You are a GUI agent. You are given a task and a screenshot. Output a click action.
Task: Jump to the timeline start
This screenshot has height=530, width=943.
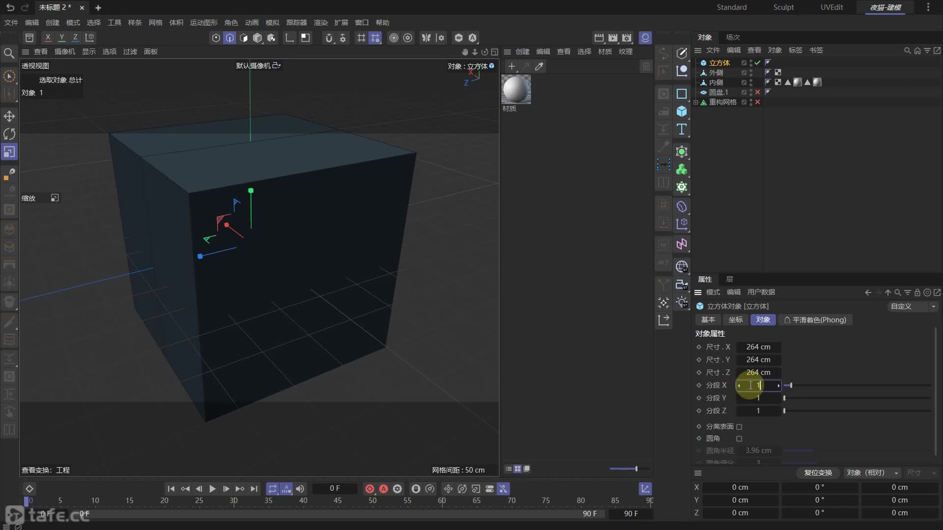pos(171,489)
